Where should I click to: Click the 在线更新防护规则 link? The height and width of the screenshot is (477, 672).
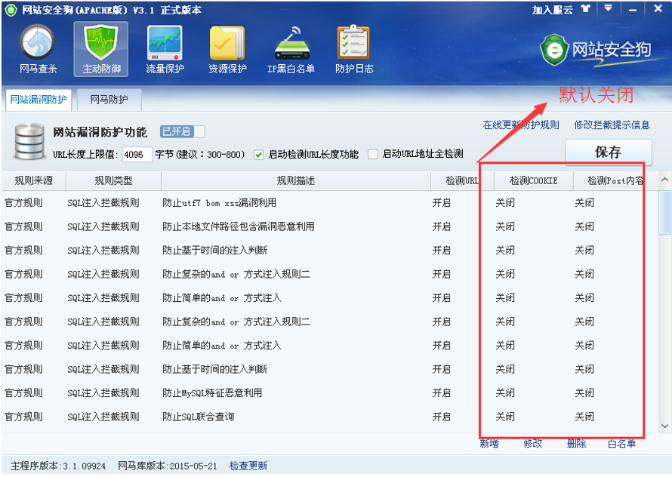point(521,125)
